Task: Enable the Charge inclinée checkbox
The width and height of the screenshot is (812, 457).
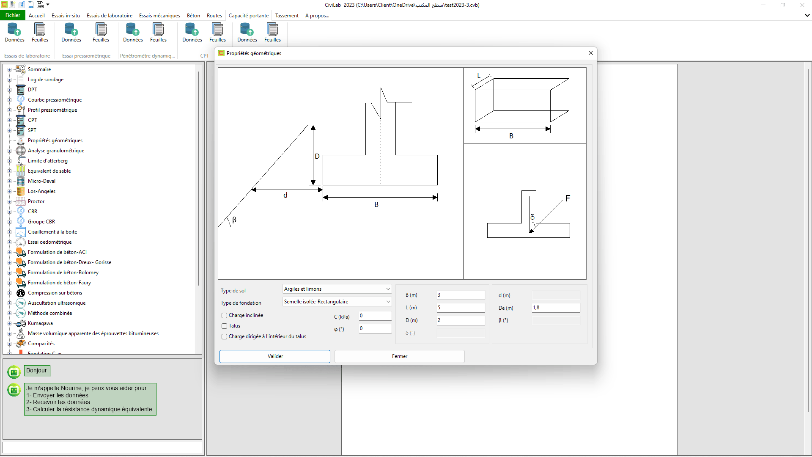Action: [x=225, y=315]
